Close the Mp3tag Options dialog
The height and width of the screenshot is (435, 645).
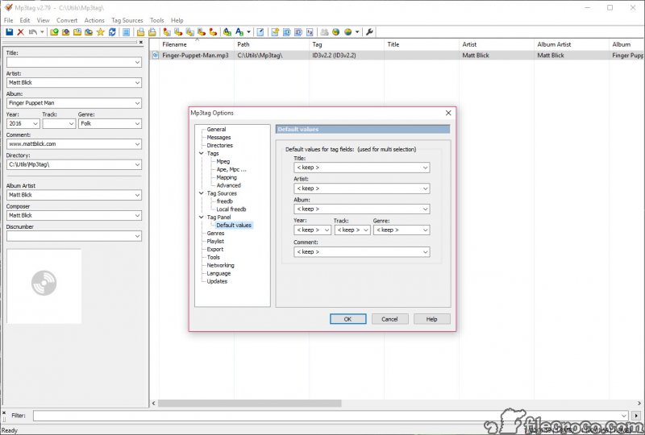[448, 113]
